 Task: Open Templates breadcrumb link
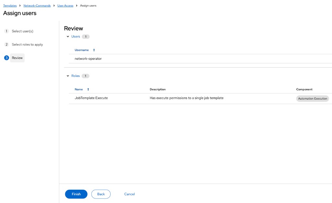(10, 5)
